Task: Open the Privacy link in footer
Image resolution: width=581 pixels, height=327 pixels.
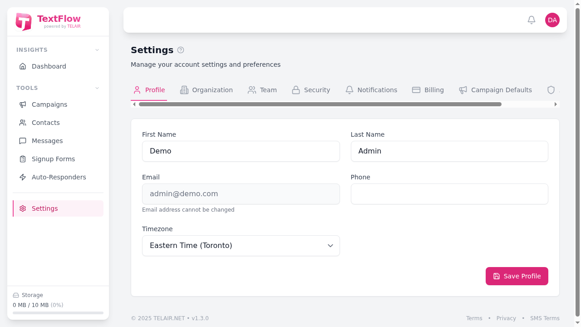Action: pyautogui.click(x=506, y=318)
